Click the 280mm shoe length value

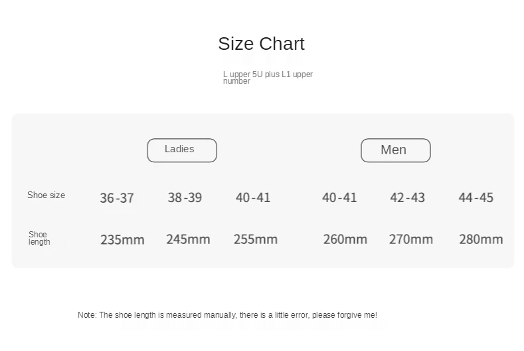[481, 239]
